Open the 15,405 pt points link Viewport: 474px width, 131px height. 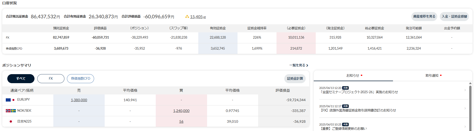198,17
